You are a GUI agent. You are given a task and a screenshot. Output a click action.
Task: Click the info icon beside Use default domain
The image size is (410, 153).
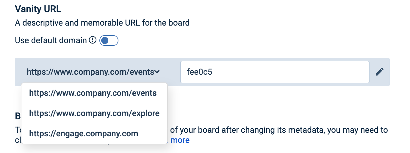point(93,40)
